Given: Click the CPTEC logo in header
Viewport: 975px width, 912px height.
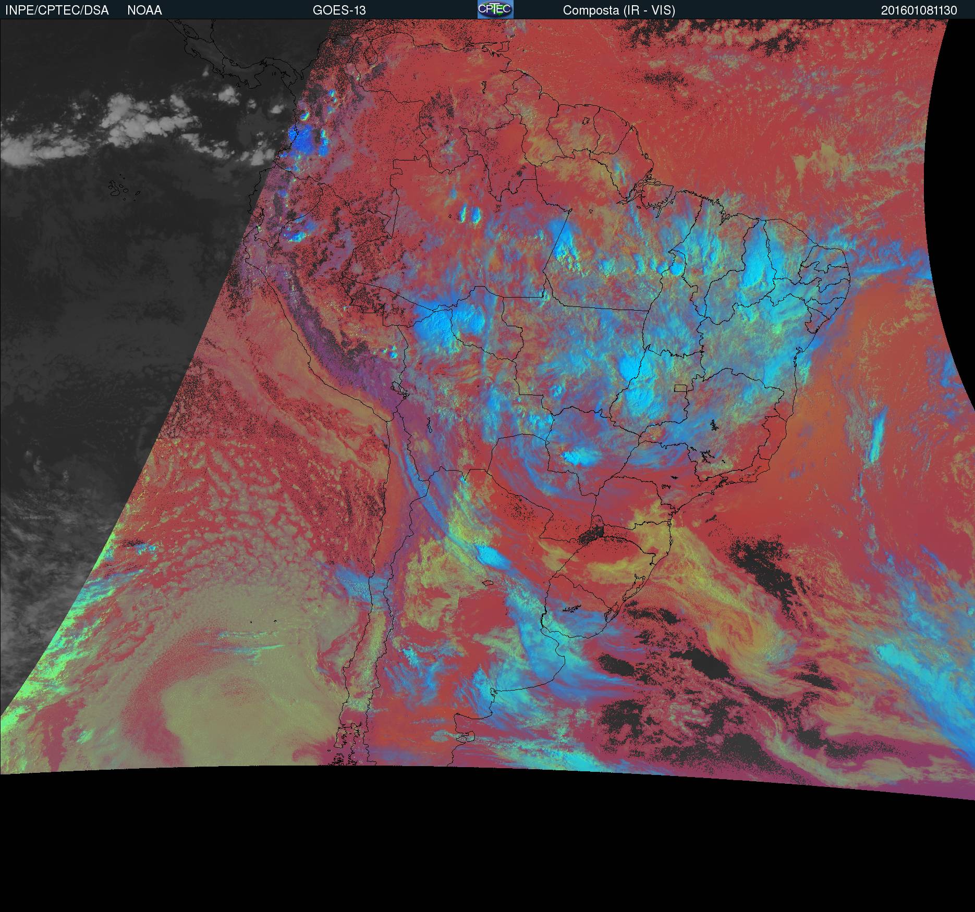Looking at the screenshot, I should pyautogui.click(x=495, y=9).
